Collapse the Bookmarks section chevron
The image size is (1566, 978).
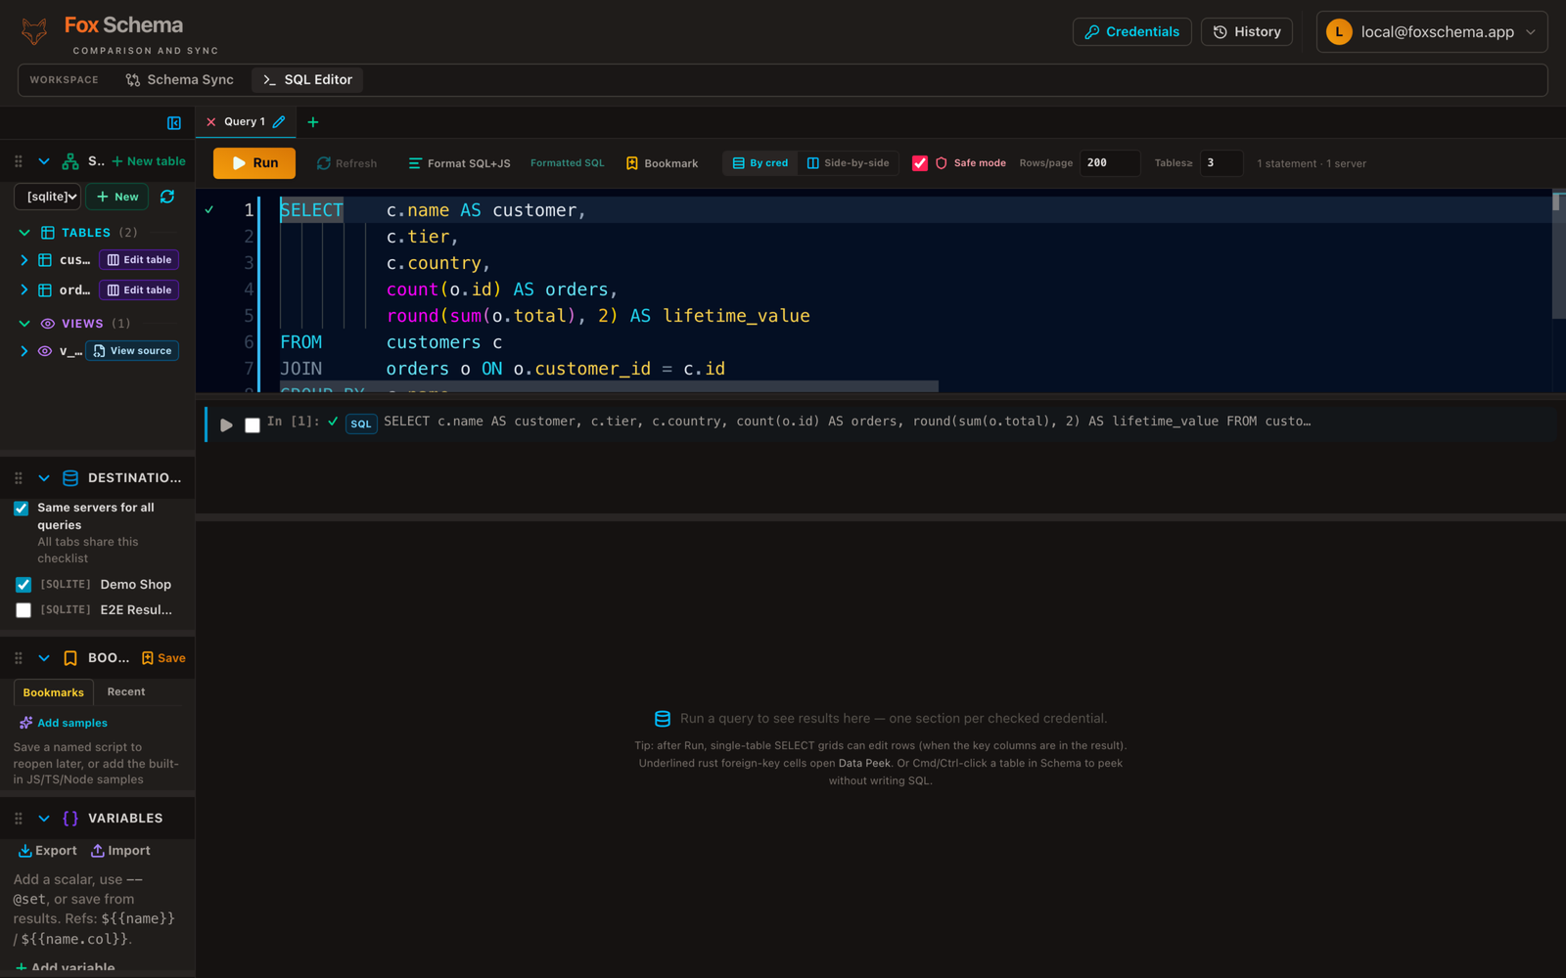(44, 658)
